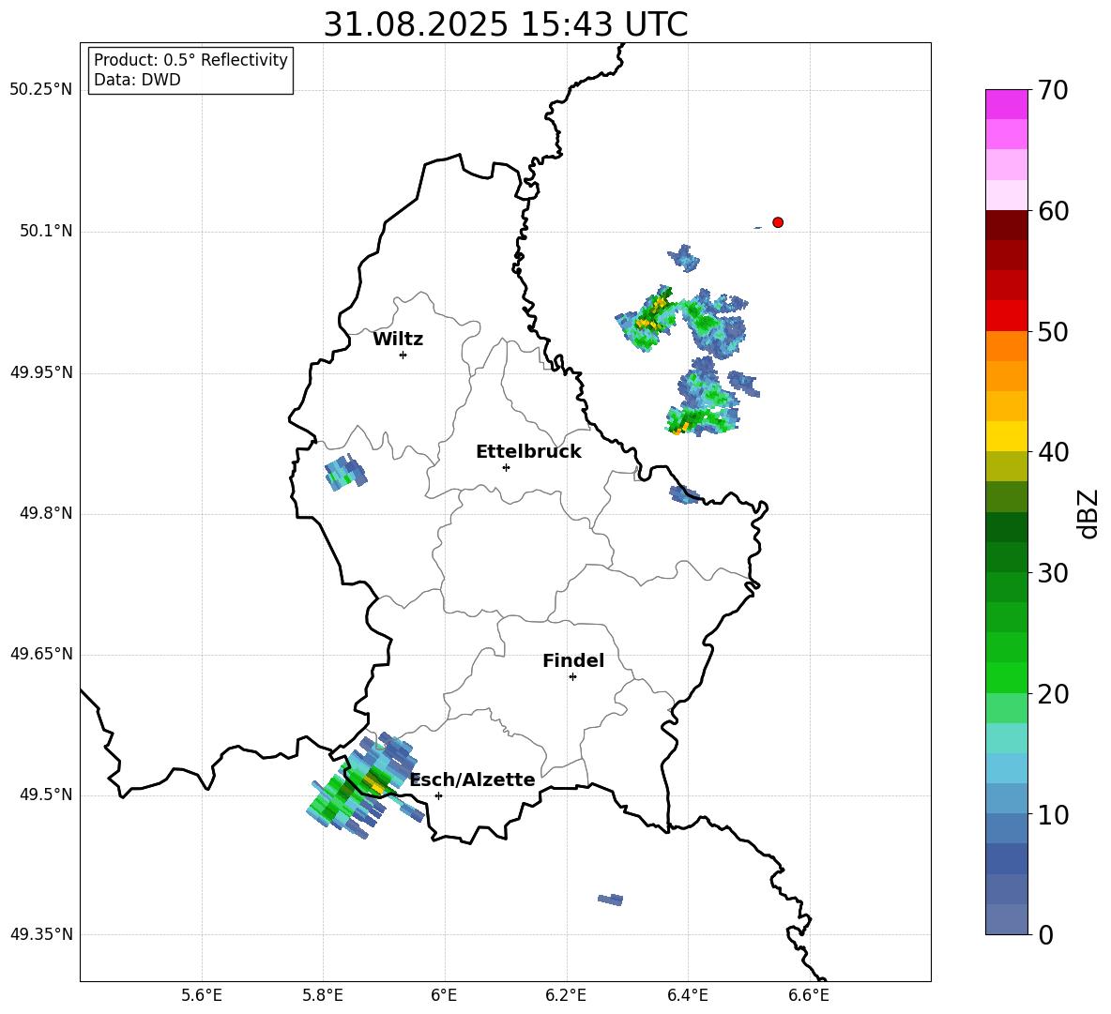The image size is (1111, 1014).
Task: Click the dBZ colorbar label
Action: pos(1088,513)
